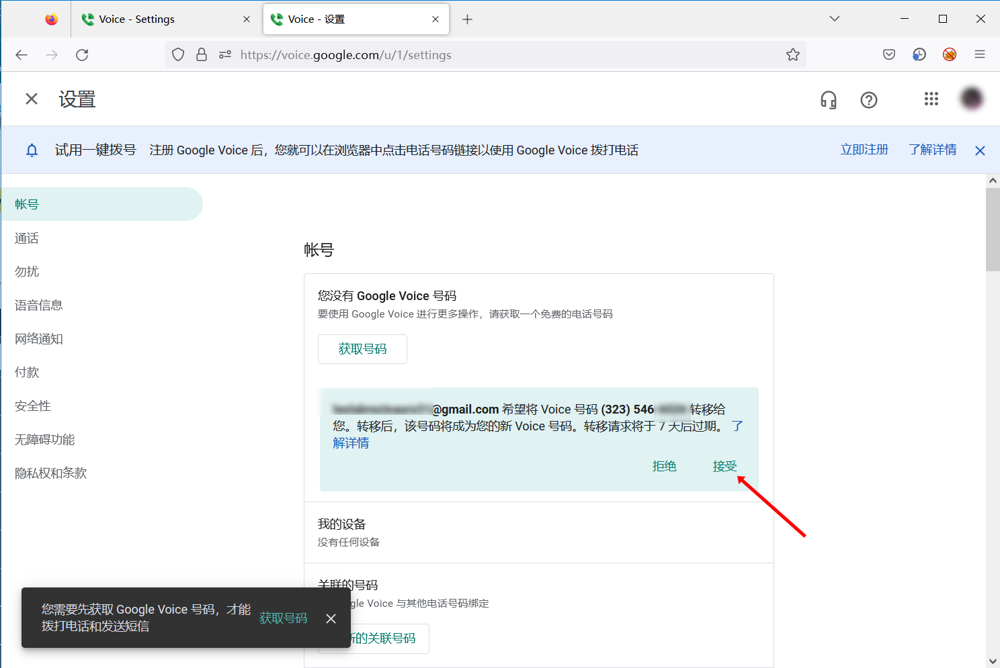Click the red extension icon in toolbar
The width and height of the screenshot is (1000, 668).
pyautogui.click(x=950, y=55)
